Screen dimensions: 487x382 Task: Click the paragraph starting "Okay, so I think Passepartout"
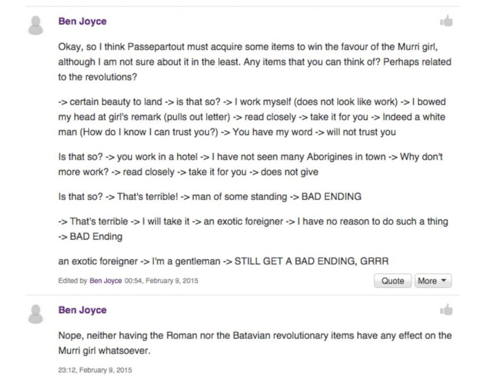pos(254,62)
